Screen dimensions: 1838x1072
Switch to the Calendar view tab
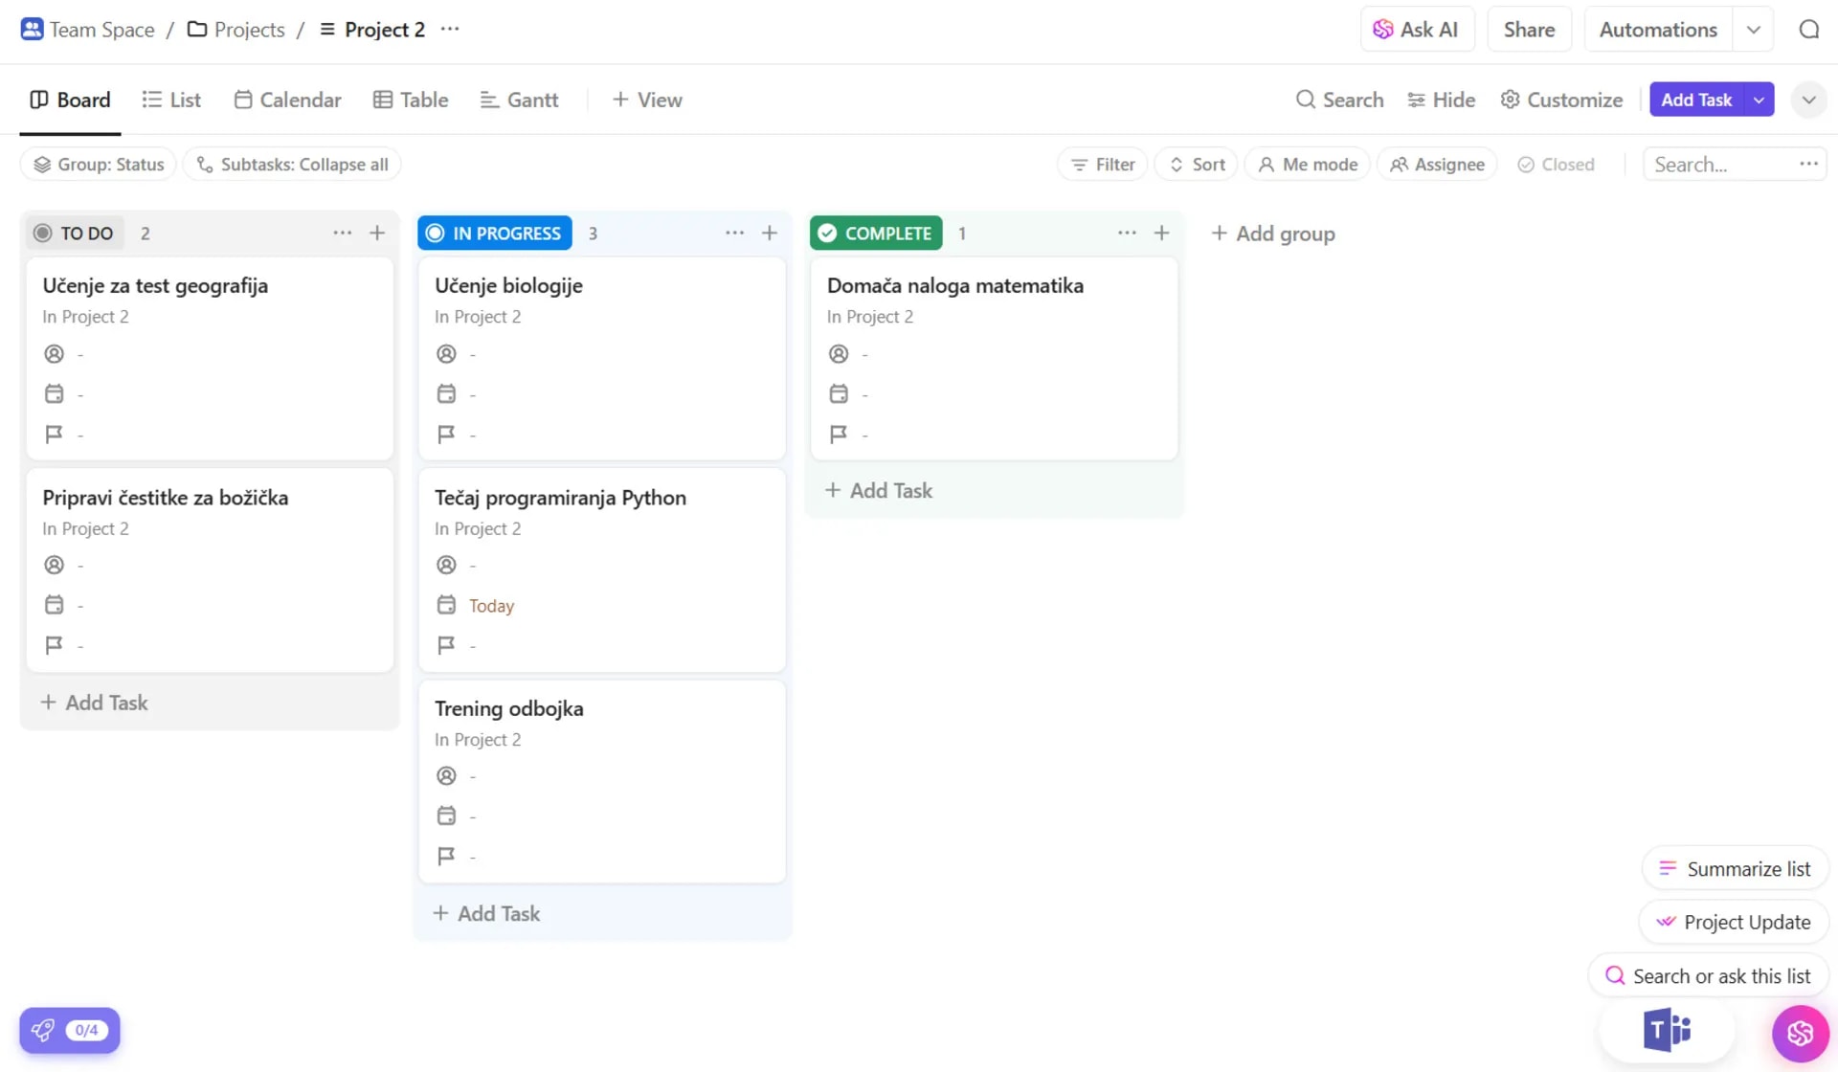(x=287, y=100)
